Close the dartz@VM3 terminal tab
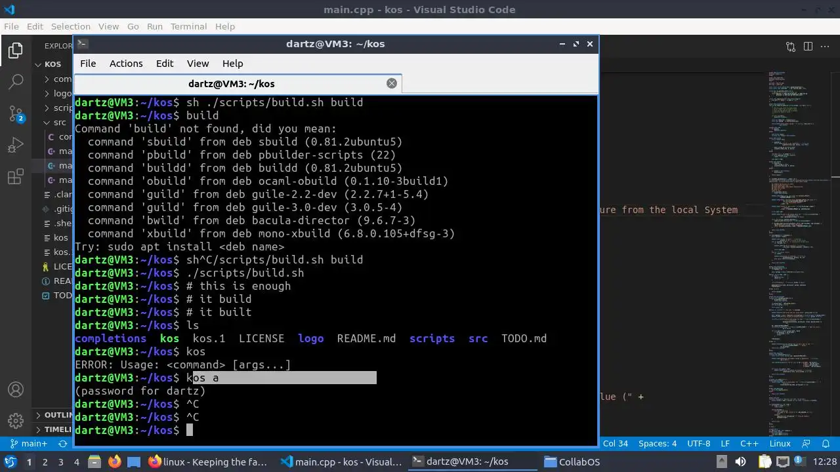 [x=392, y=83]
